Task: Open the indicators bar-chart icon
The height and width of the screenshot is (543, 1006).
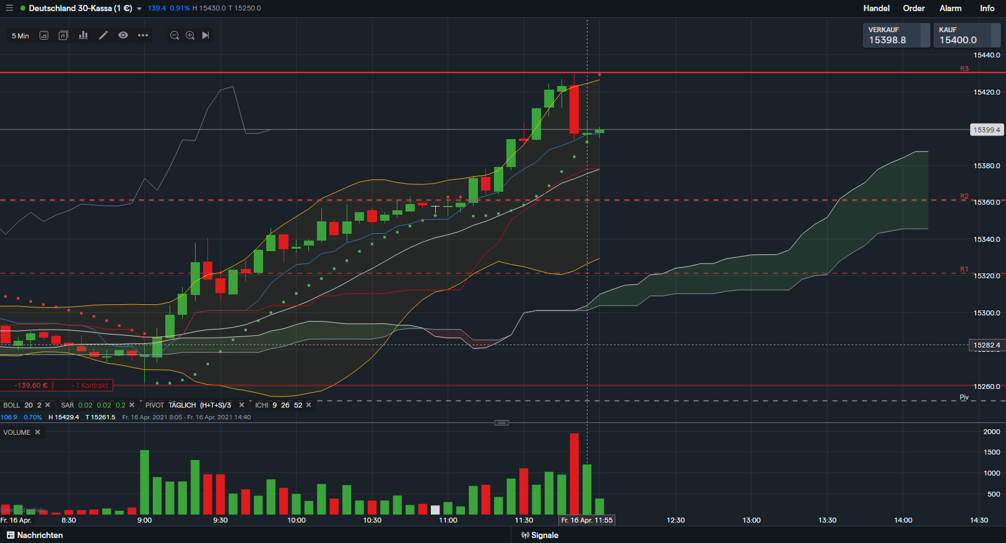Action: click(83, 35)
